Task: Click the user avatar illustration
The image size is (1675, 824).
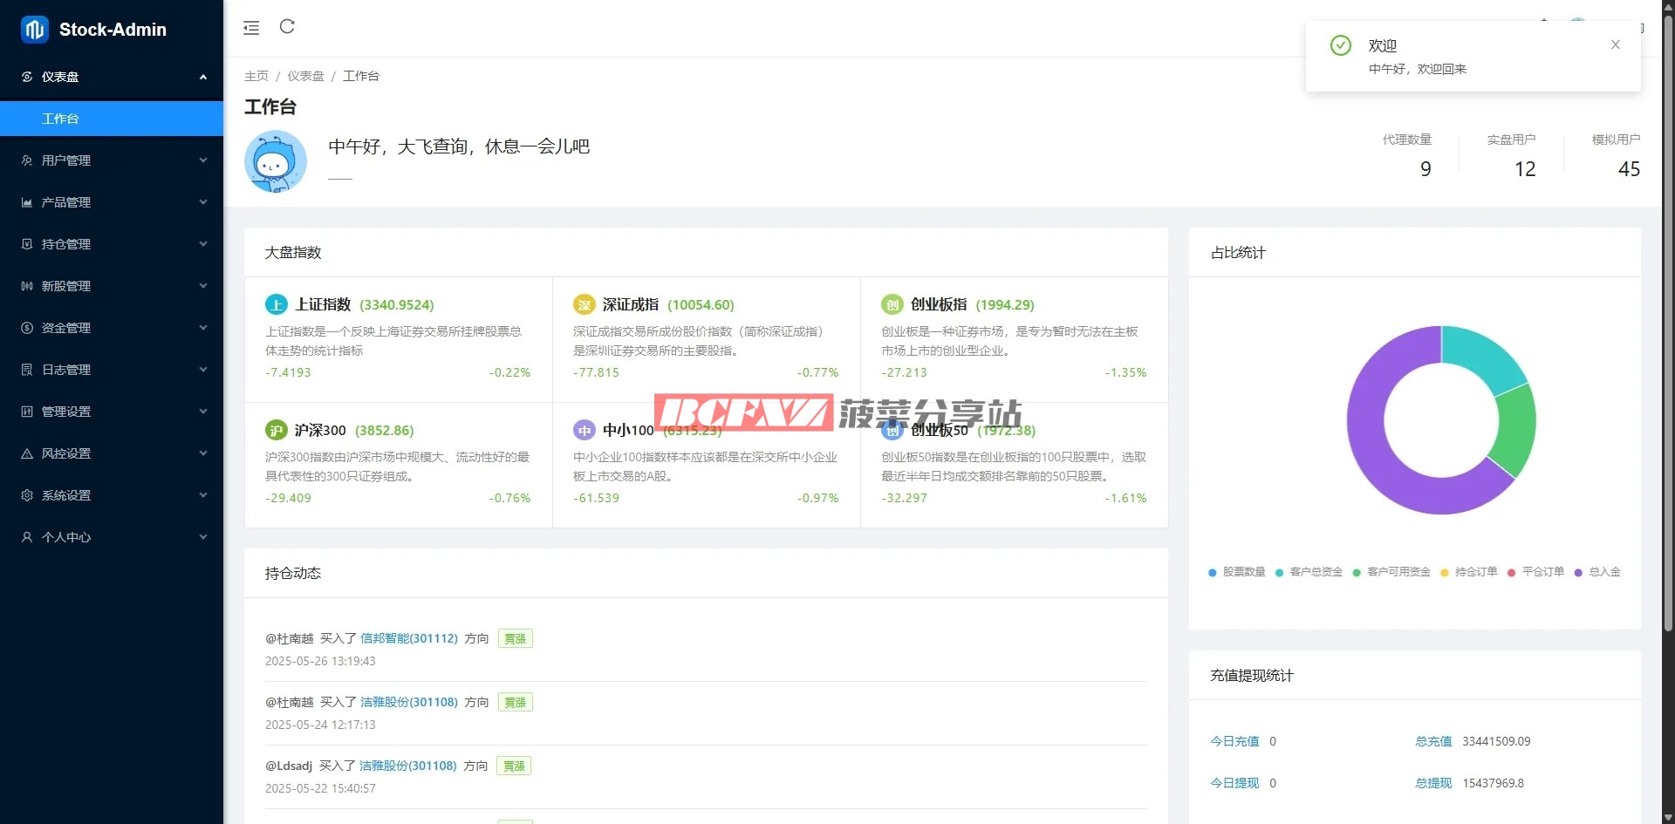Action: pyautogui.click(x=276, y=161)
